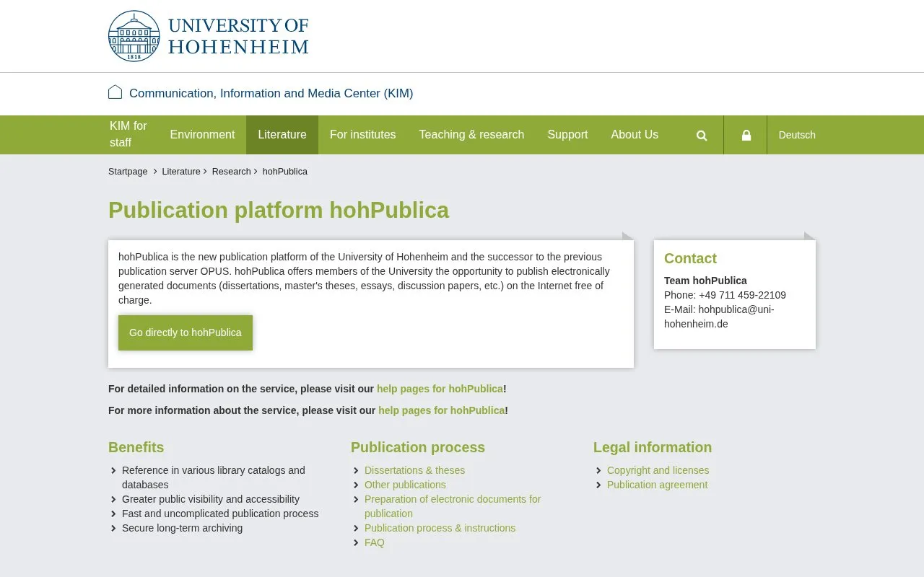Viewport: 924px width, 577px height.
Task: Open the Environment menu
Action: pos(202,135)
